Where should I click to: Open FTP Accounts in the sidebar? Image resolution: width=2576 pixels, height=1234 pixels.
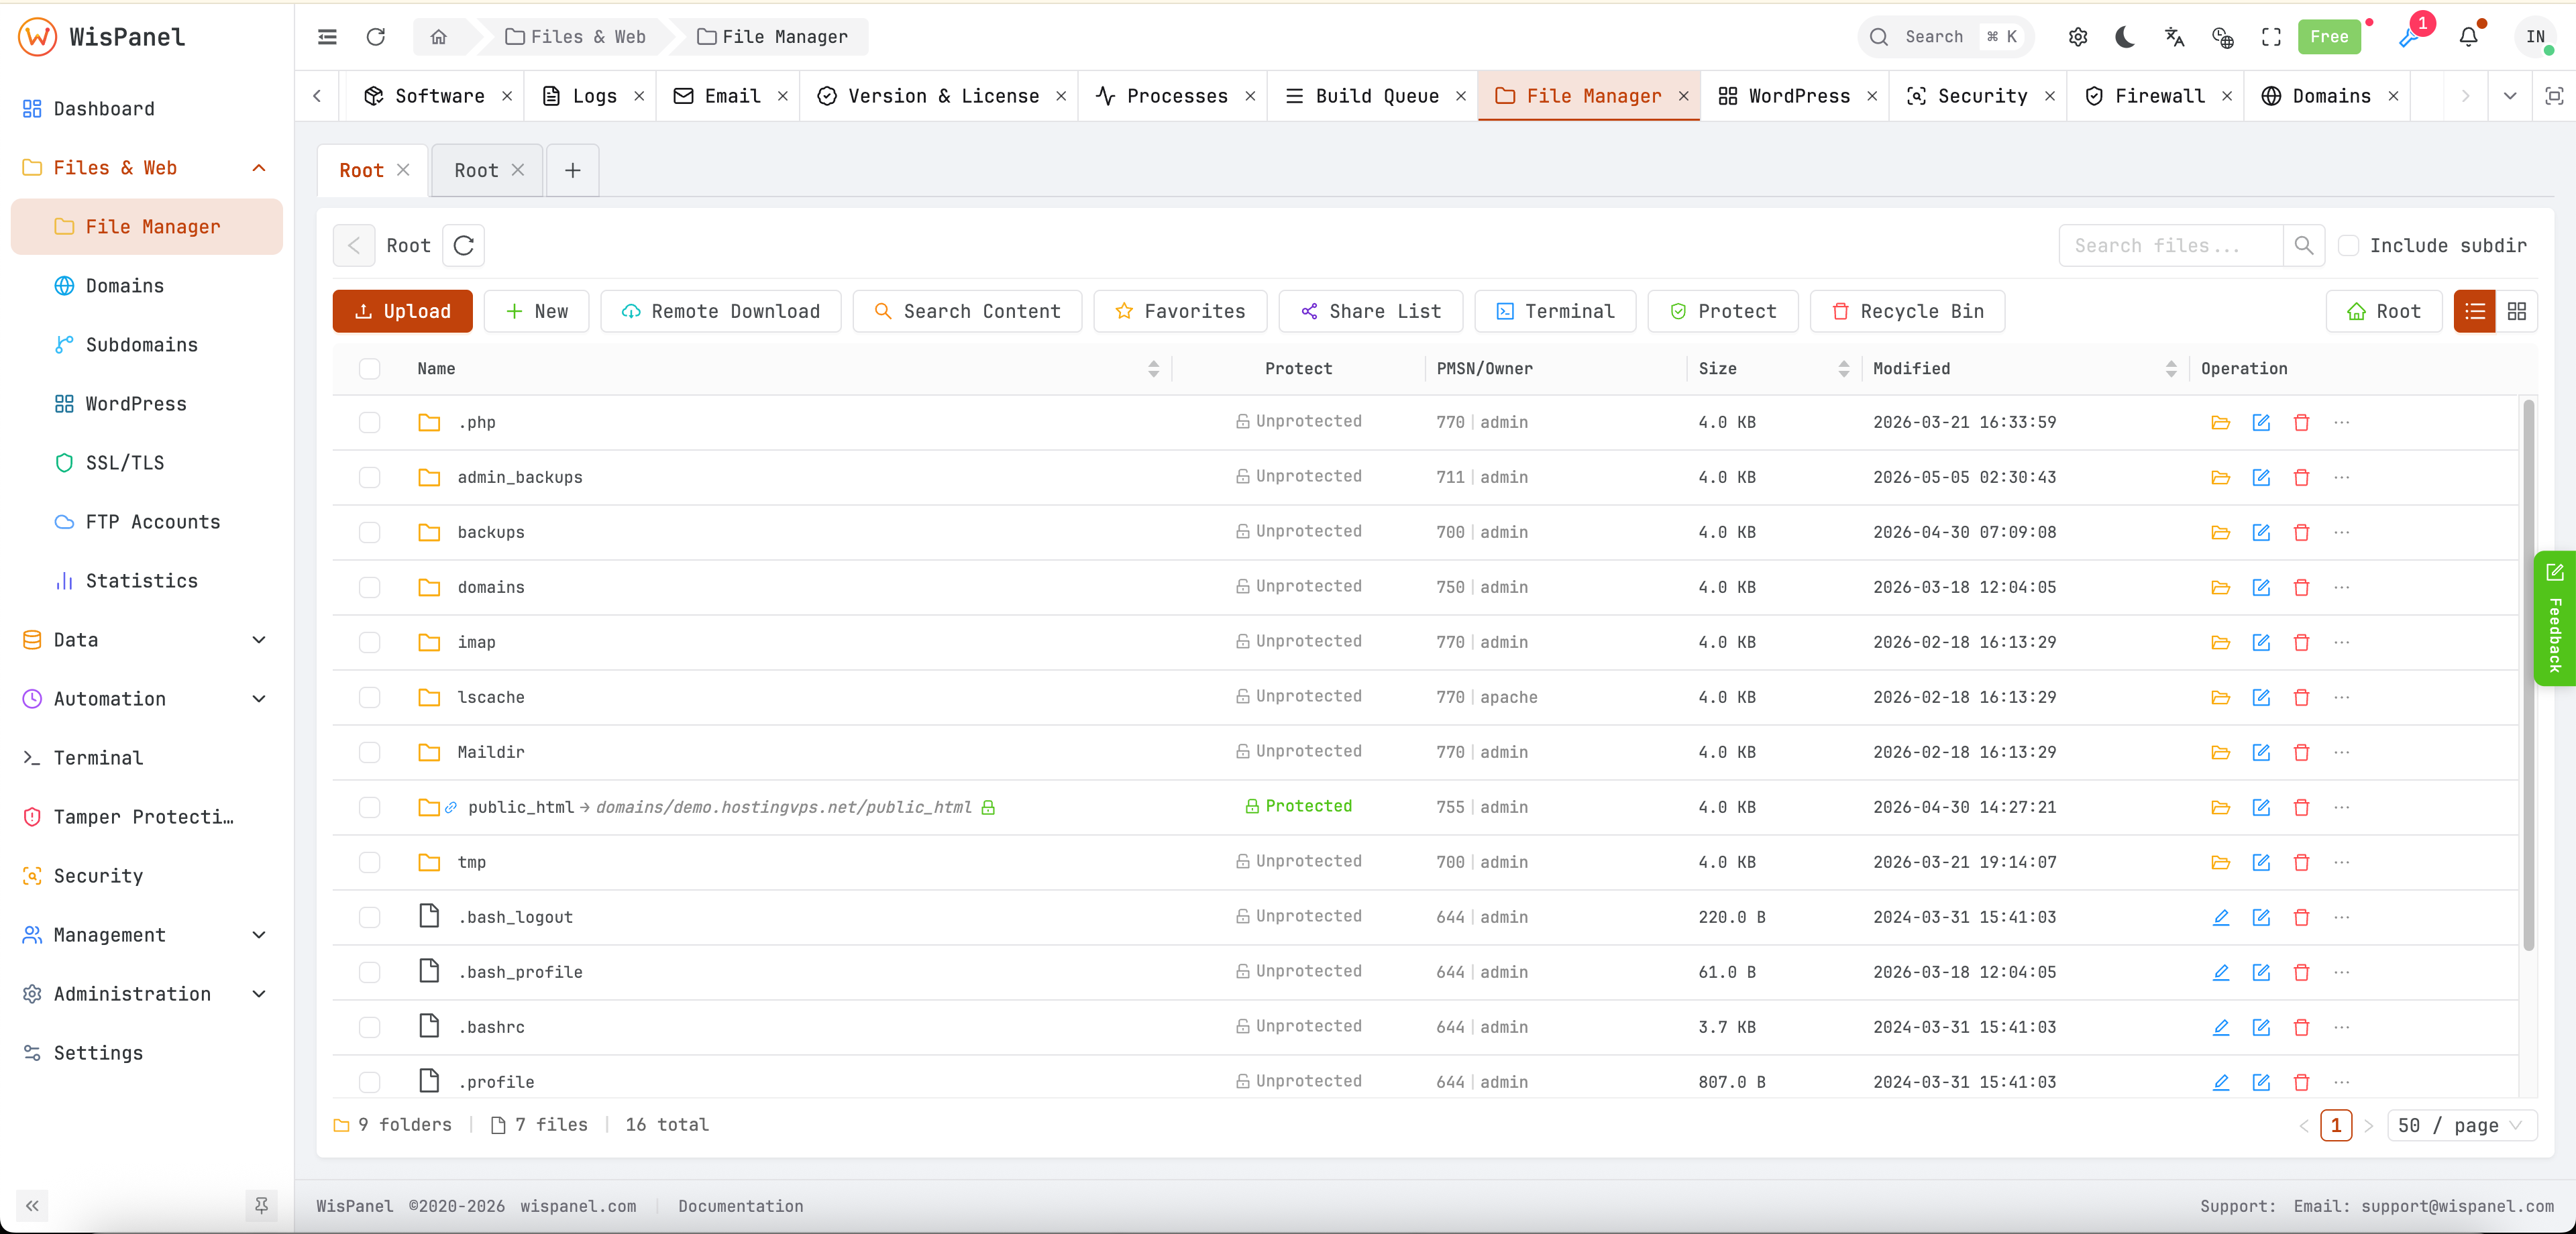point(147,521)
